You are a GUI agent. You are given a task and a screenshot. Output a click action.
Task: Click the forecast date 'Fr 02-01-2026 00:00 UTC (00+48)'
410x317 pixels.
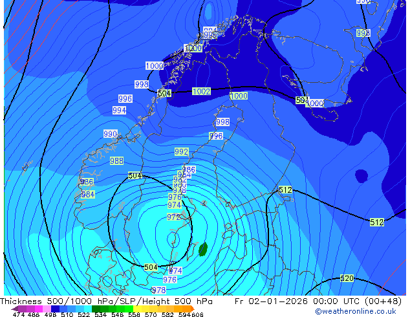[318, 301]
